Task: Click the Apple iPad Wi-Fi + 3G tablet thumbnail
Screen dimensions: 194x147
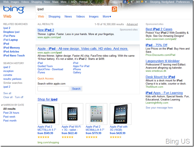Action: (x=72, y=114)
